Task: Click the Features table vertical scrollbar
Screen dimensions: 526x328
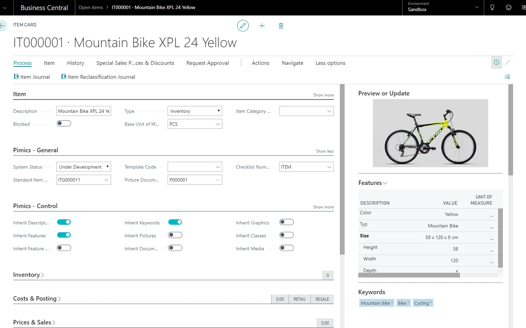Action: click(x=500, y=238)
